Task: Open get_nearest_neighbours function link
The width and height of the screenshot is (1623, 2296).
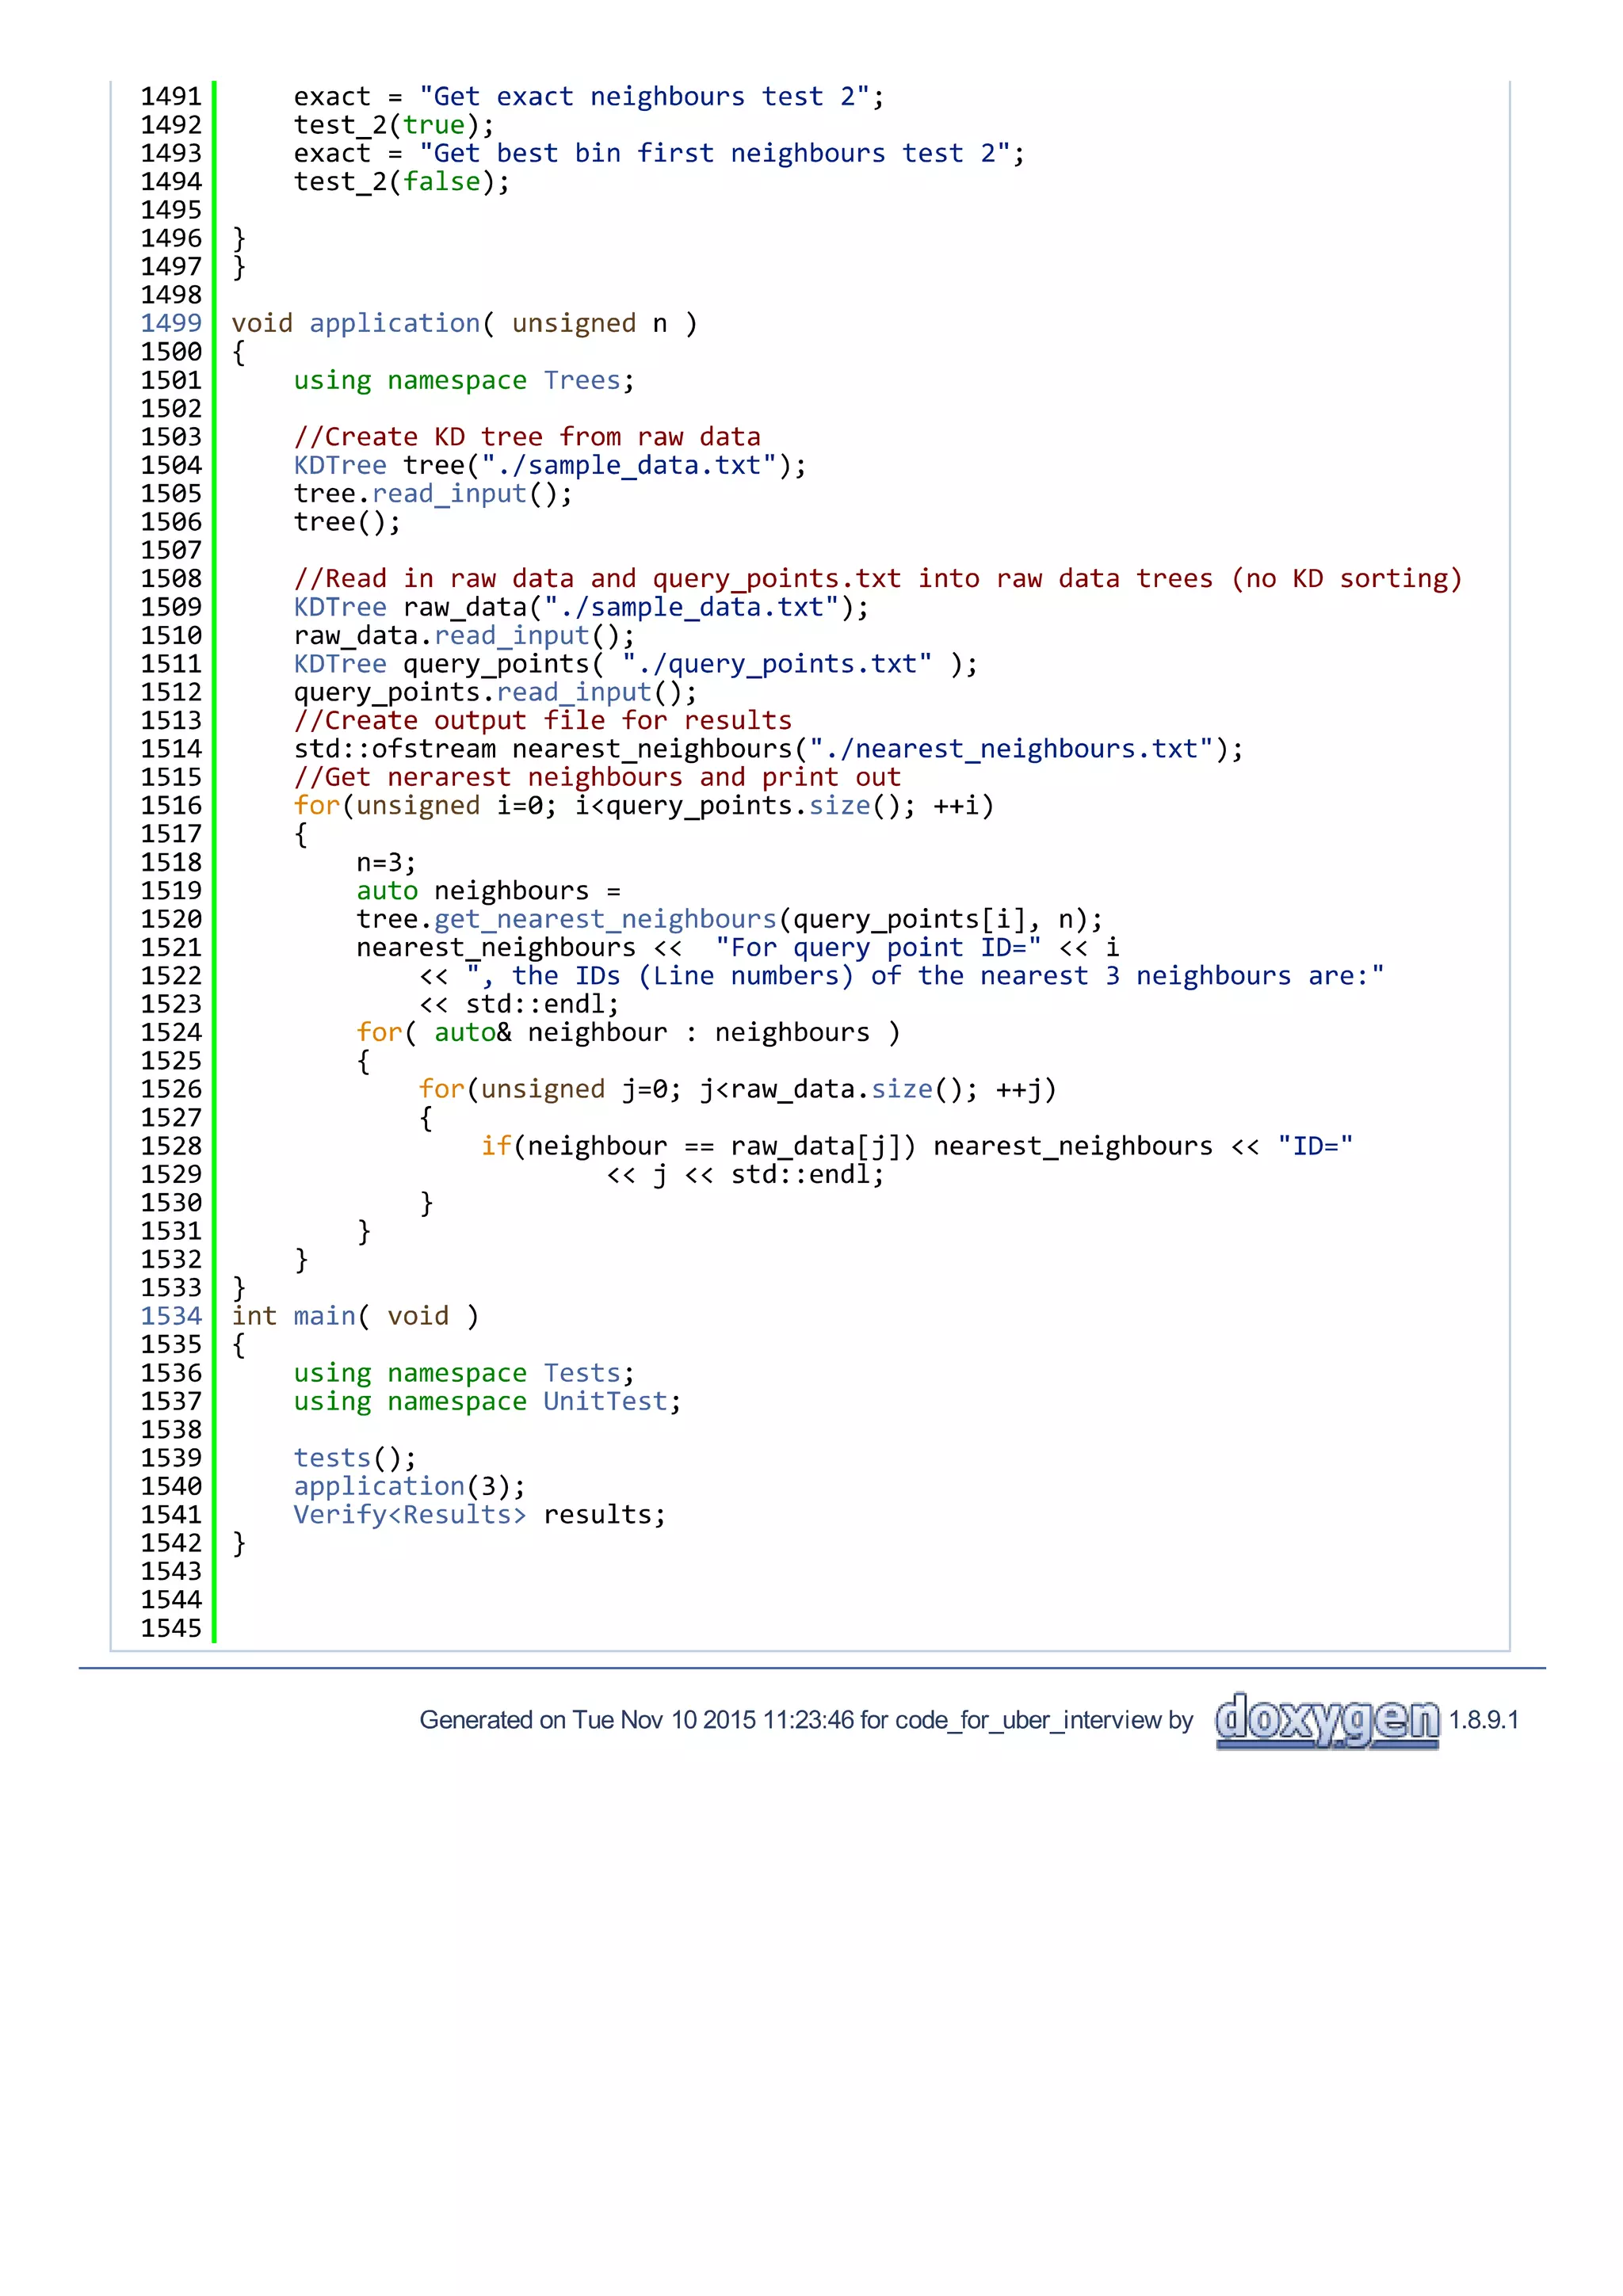Action: [605, 920]
